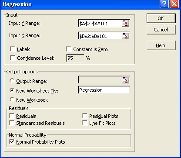Click the range selector icon for Input X Range
The width and height of the screenshot is (181, 158).
click(x=125, y=36)
